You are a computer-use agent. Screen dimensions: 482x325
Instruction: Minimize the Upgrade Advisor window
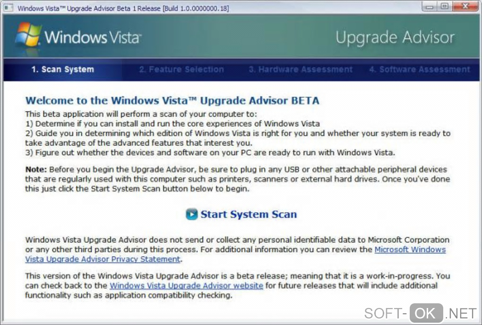tap(430, 7)
